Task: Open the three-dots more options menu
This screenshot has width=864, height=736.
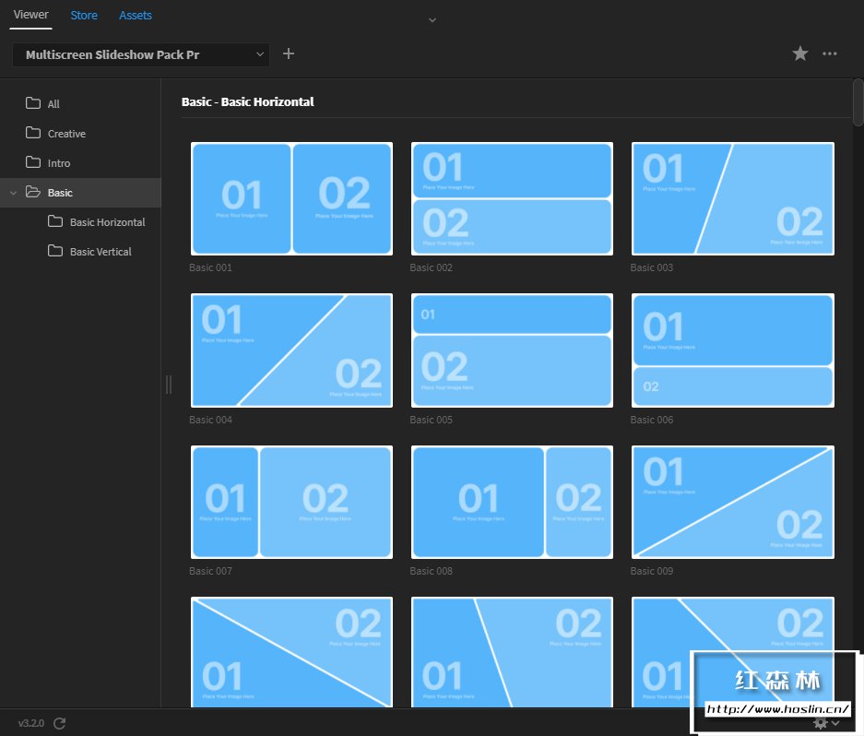Action: pos(829,53)
